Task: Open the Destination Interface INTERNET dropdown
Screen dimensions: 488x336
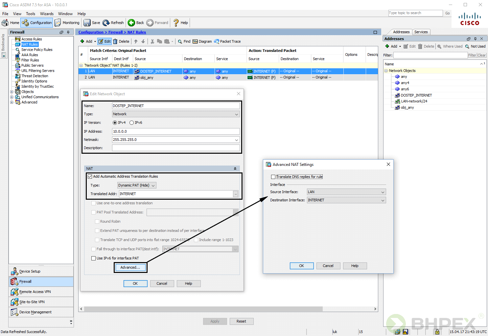Action: coord(346,200)
